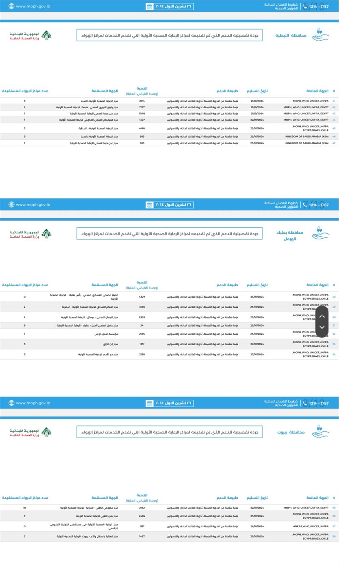
Task: Click row number 54 in the بعلبك الهرمل table
Action: [x=334, y=354]
